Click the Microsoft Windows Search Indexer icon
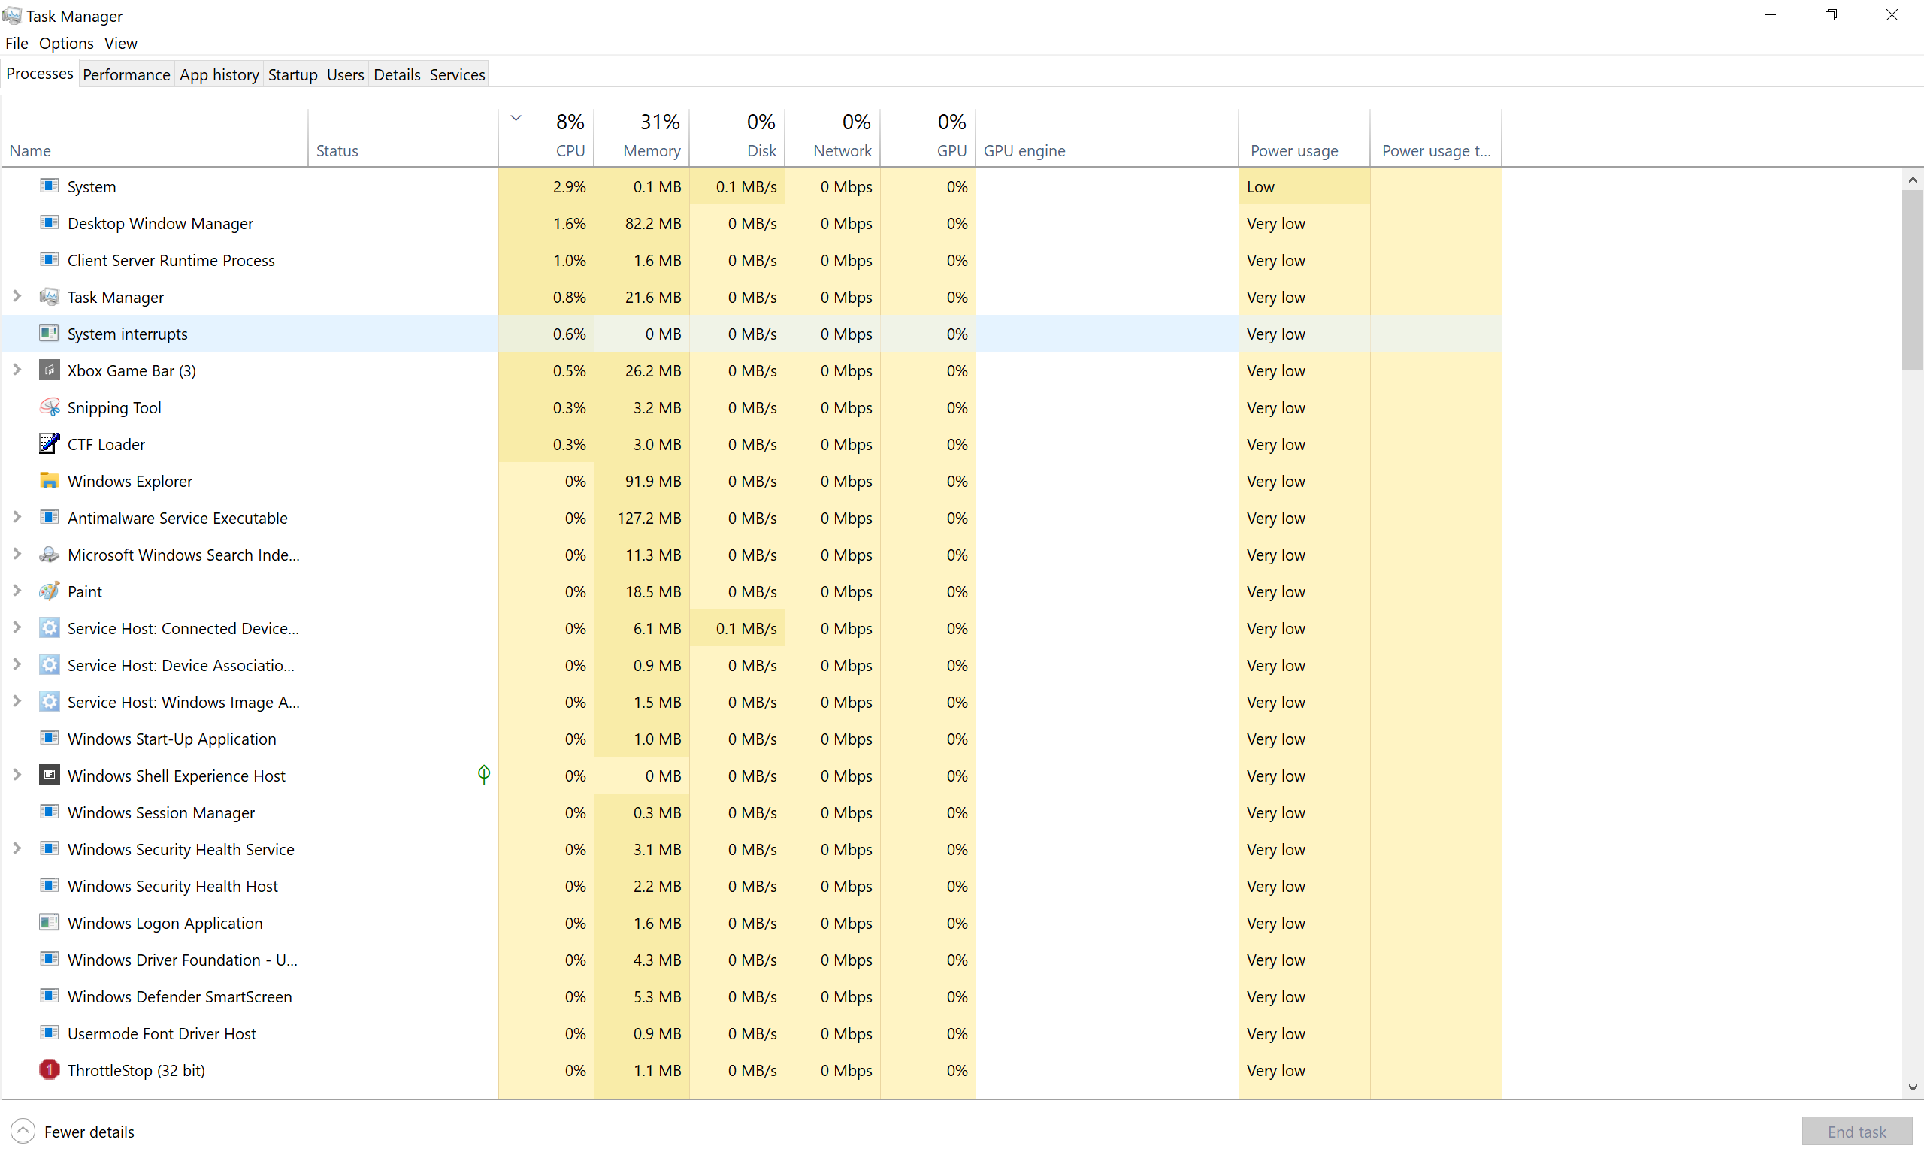Image resolution: width=1924 pixels, height=1161 pixels. 49,554
